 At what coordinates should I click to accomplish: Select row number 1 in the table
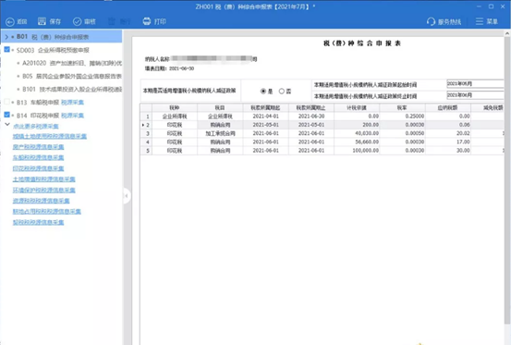pyautogui.click(x=146, y=117)
